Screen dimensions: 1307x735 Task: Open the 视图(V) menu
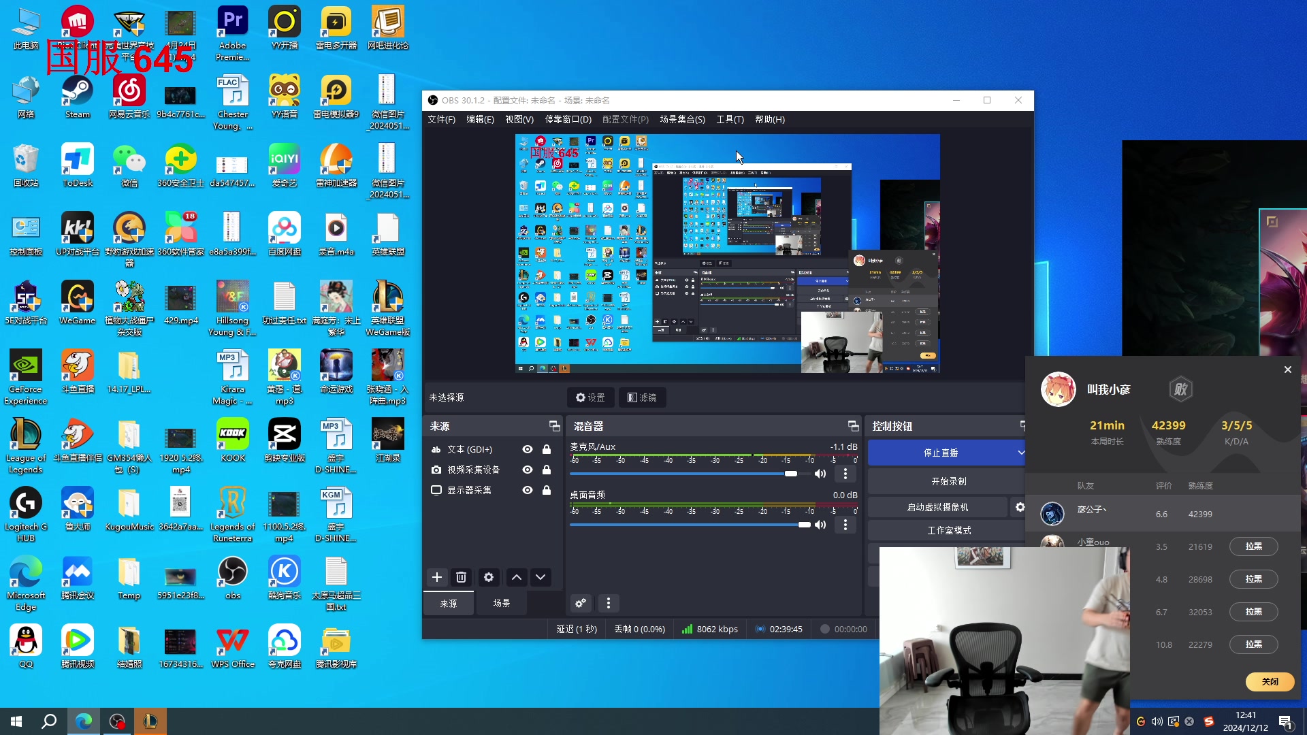[519, 119]
